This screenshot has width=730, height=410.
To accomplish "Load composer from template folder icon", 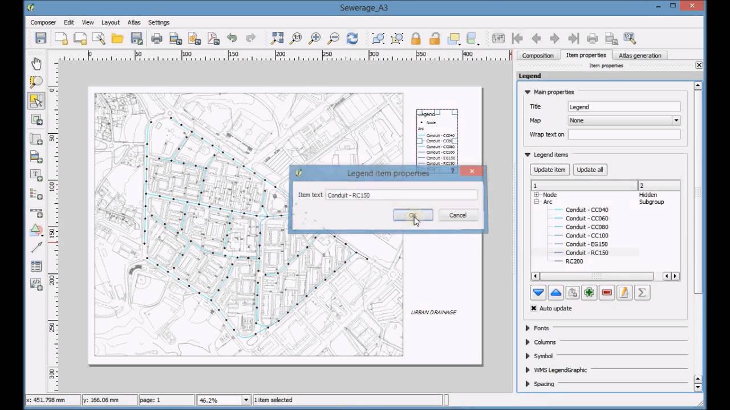I will [x=117, y=38].
